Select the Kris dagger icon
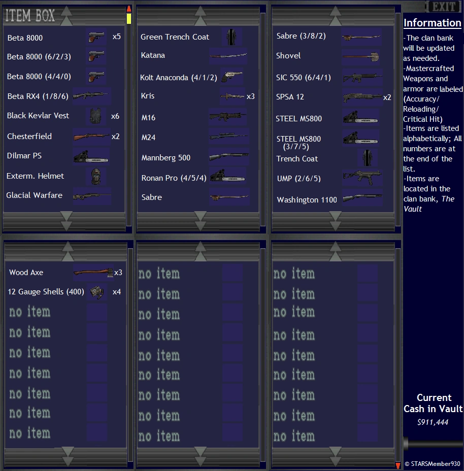This screenshot has height=471, width=464. pos(232,96)
